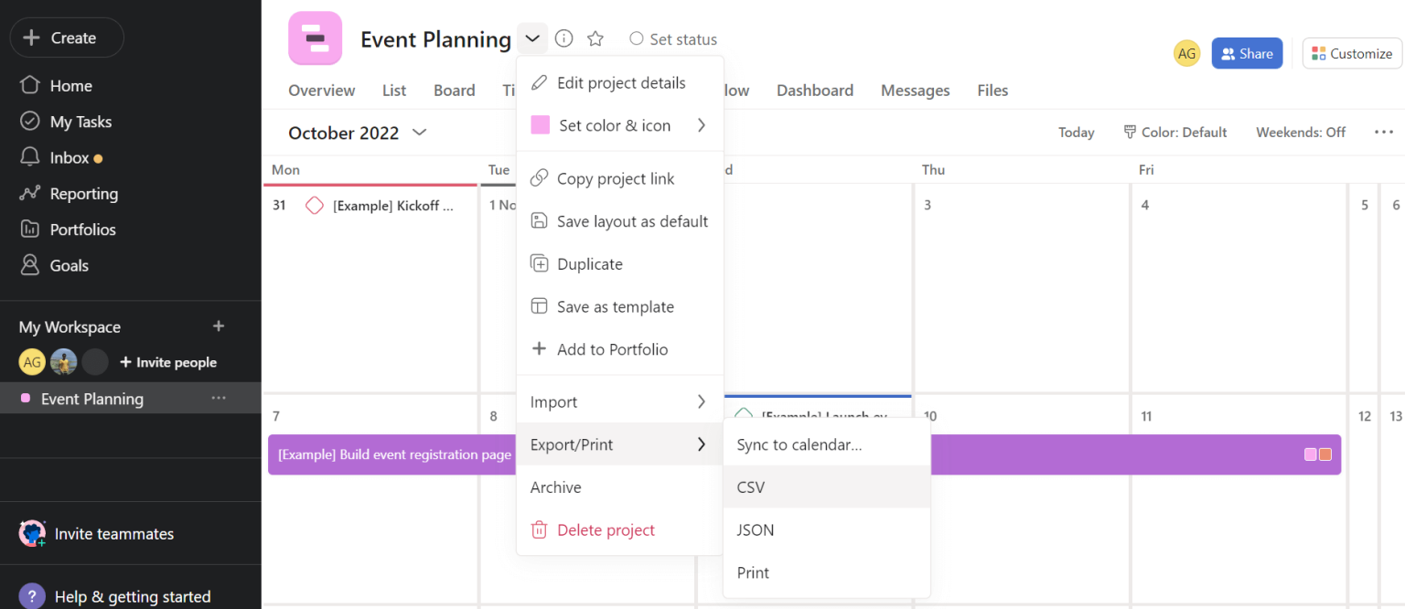Open the Reporting section

coord(82,193)
